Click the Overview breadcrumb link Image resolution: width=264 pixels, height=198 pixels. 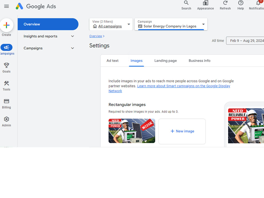pos(96,36)
